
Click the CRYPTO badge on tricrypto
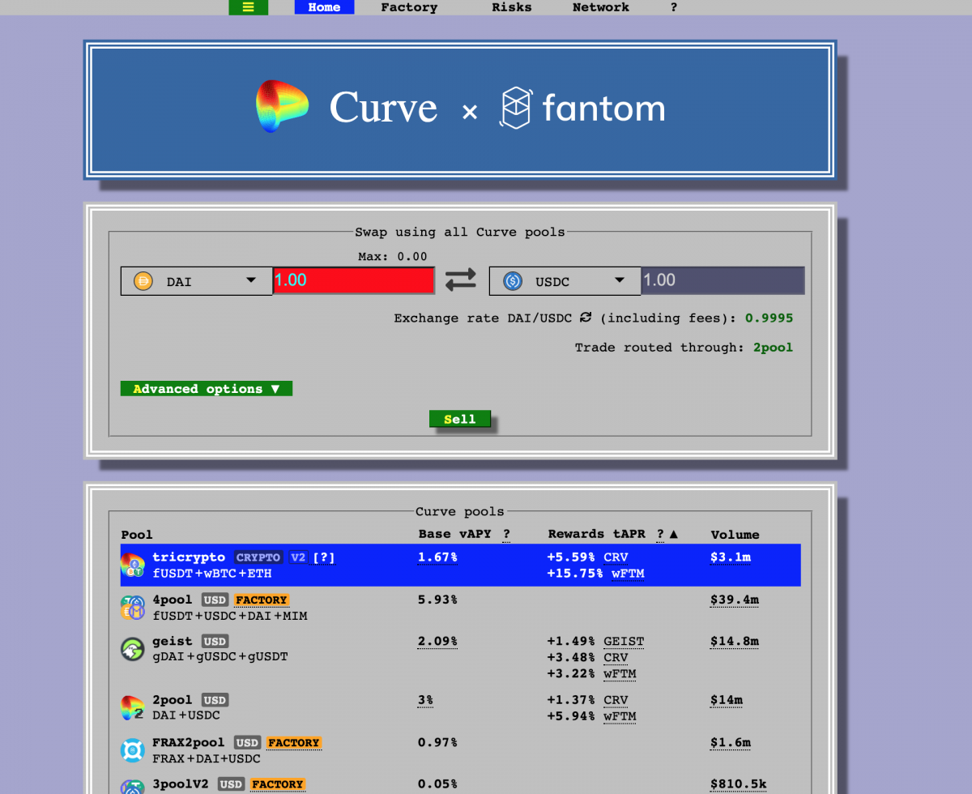tap(258, 557)
